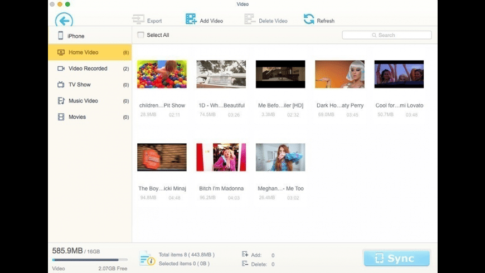Switch to Video Recorded category
Screen dimensions: 485x273
tap(90, 69)
